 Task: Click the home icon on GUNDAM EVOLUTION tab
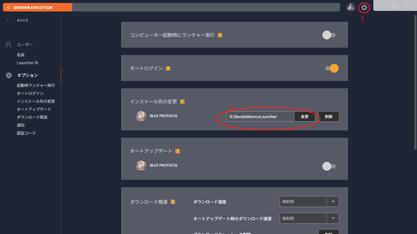pyautogui.click(x=8, y=7)
